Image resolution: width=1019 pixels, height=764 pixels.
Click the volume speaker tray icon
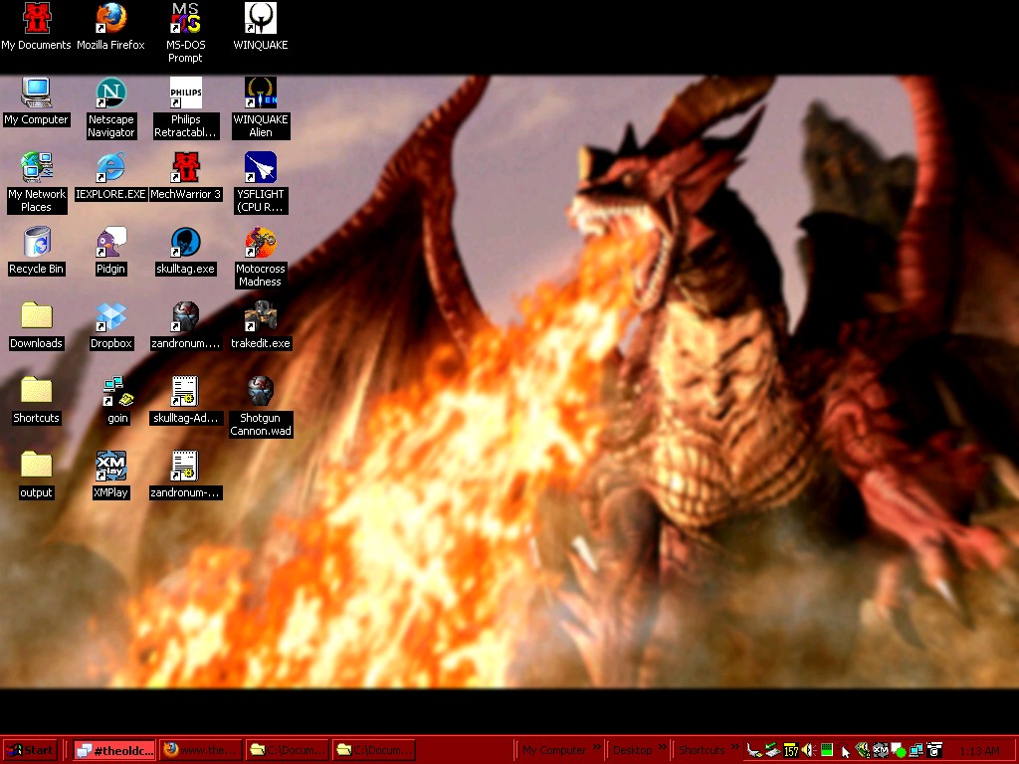pos(807,750)
